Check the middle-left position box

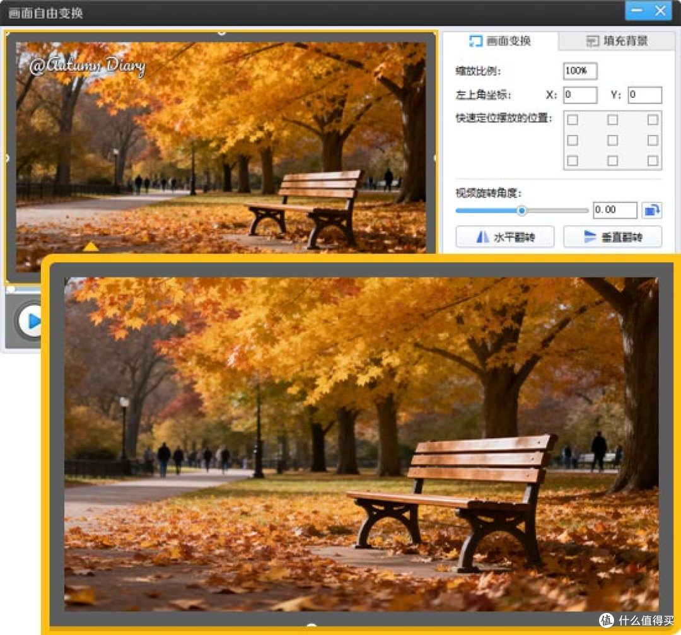pyautogui.click(x=573, y=140)
